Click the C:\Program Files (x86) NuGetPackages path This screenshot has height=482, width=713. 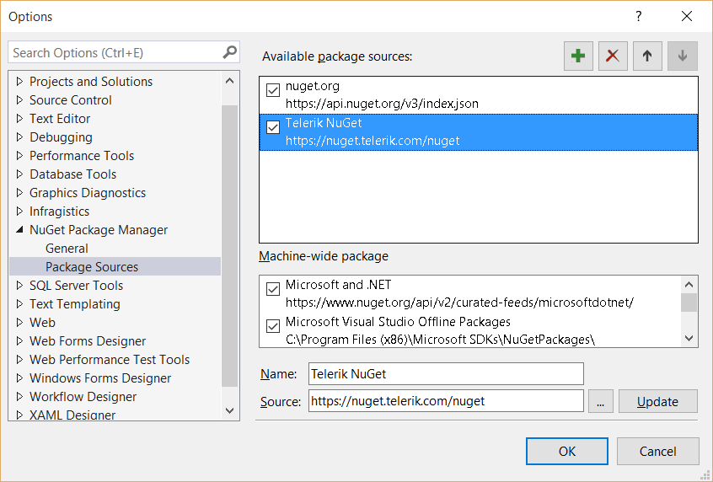click(x=440, y=340)
